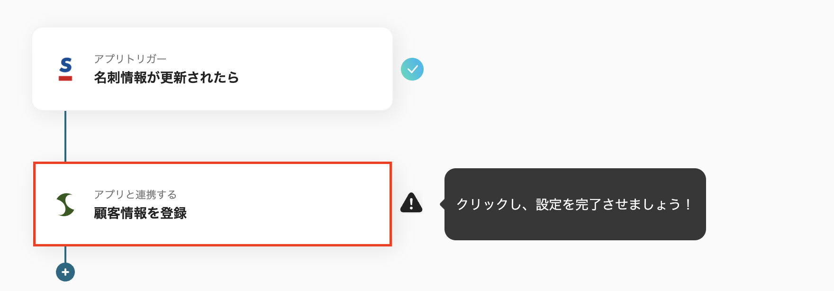Screen dimensions: 834x291
Task: Click the connector line between the two steps
Action: point(65,135)
